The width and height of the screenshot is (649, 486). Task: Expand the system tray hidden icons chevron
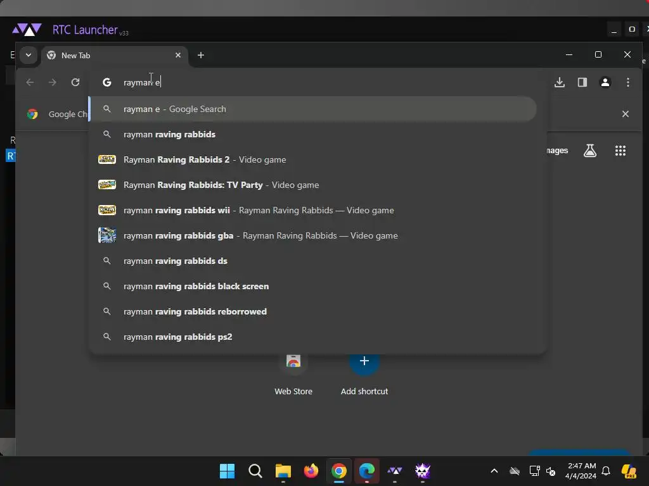coord(494,471)
